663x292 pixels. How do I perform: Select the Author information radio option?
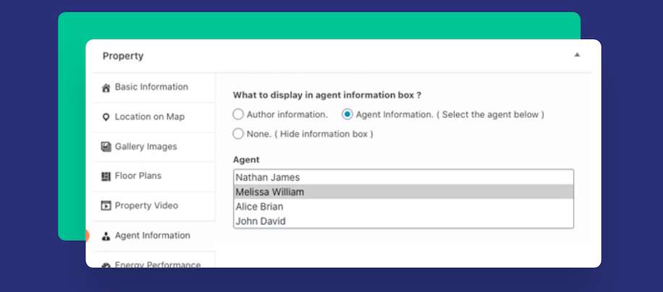click(238, 114)
